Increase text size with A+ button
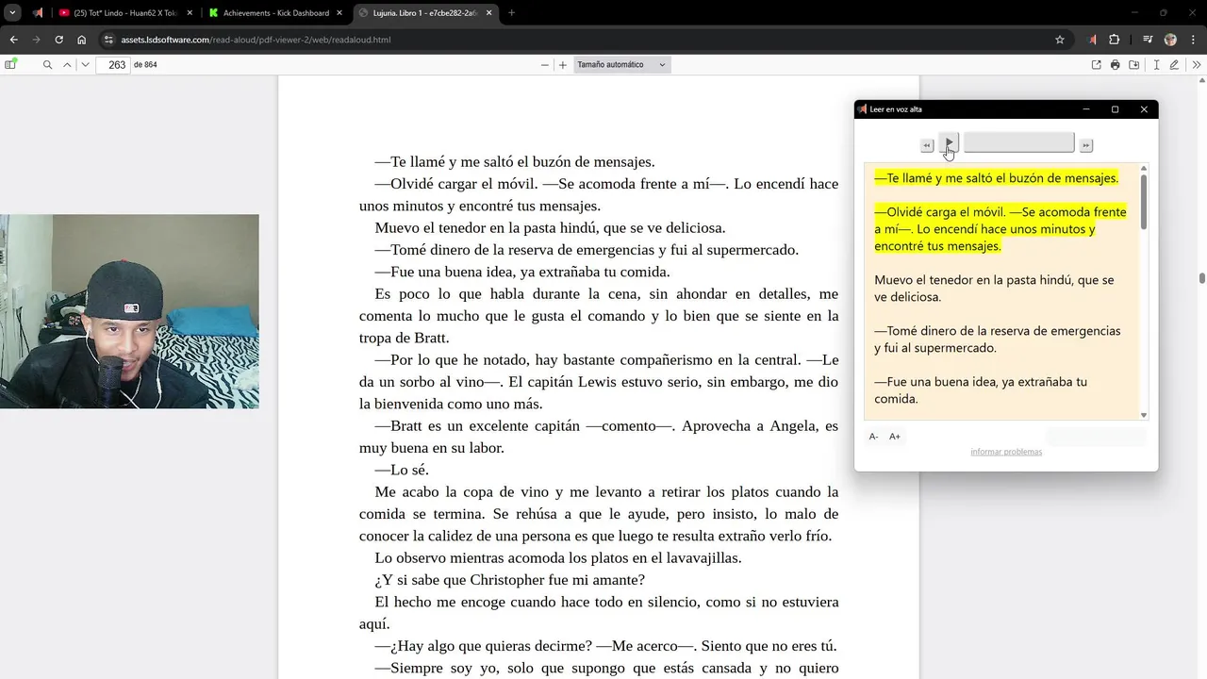 895,437
